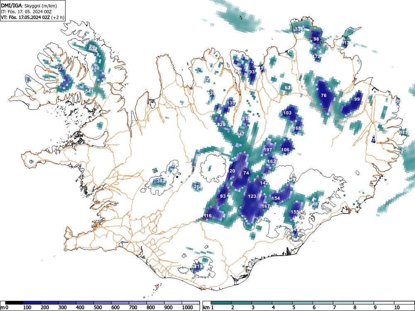Click the 116 visibility label
The image size is (415, 311).
pos(207,216)
